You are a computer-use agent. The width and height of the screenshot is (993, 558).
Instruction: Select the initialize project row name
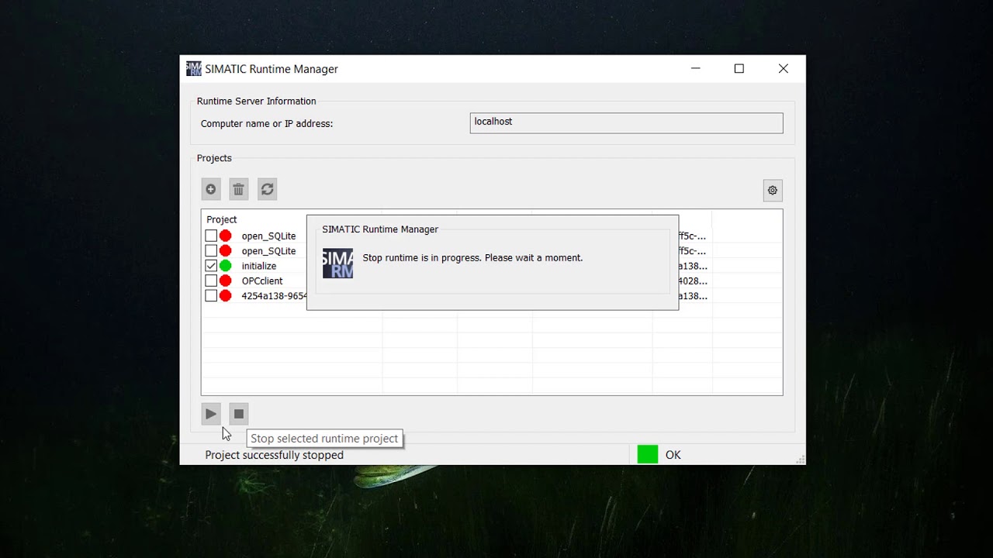(x=259, y=266)
